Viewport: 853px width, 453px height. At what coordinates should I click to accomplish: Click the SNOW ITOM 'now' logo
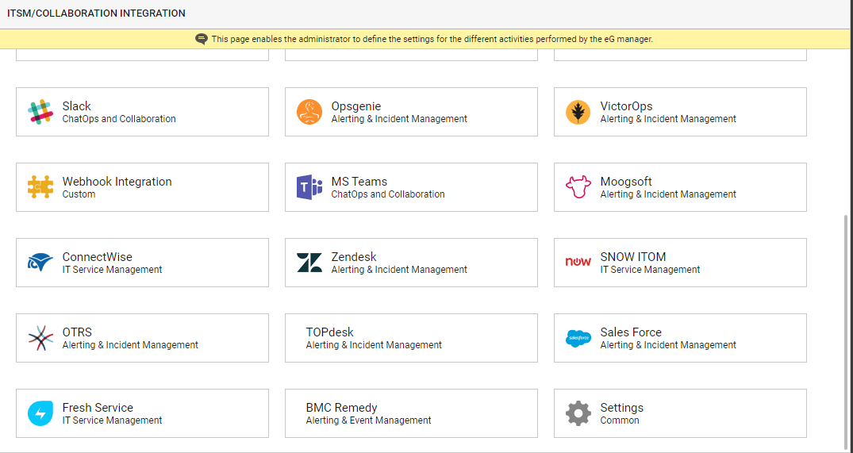(578, 262)
